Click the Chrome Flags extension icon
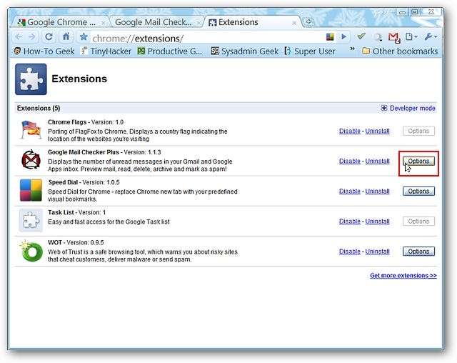This screenshot has height=363, width=457. (31, 130)
